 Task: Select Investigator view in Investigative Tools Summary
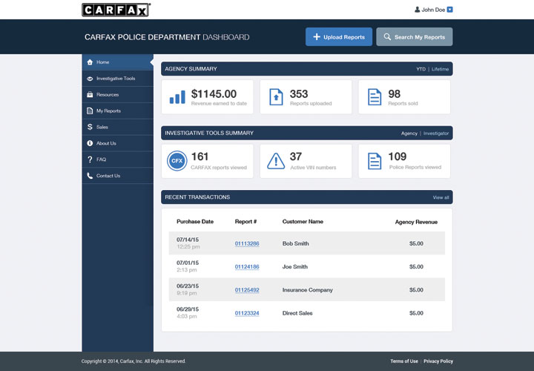tap(436, 134)
